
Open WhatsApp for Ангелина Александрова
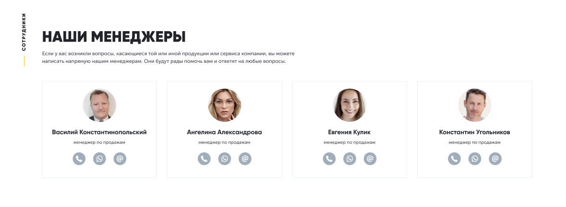(225, 159)
